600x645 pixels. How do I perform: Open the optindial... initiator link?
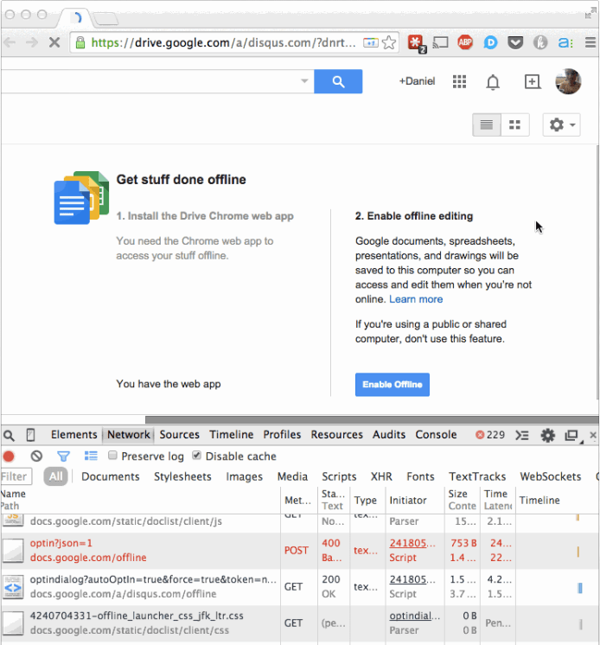click(x=414, y=616)
